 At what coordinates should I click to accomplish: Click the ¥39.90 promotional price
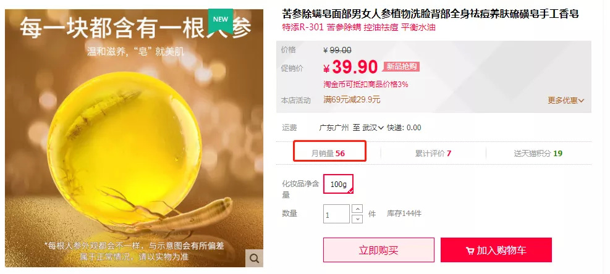click(350, 67)
